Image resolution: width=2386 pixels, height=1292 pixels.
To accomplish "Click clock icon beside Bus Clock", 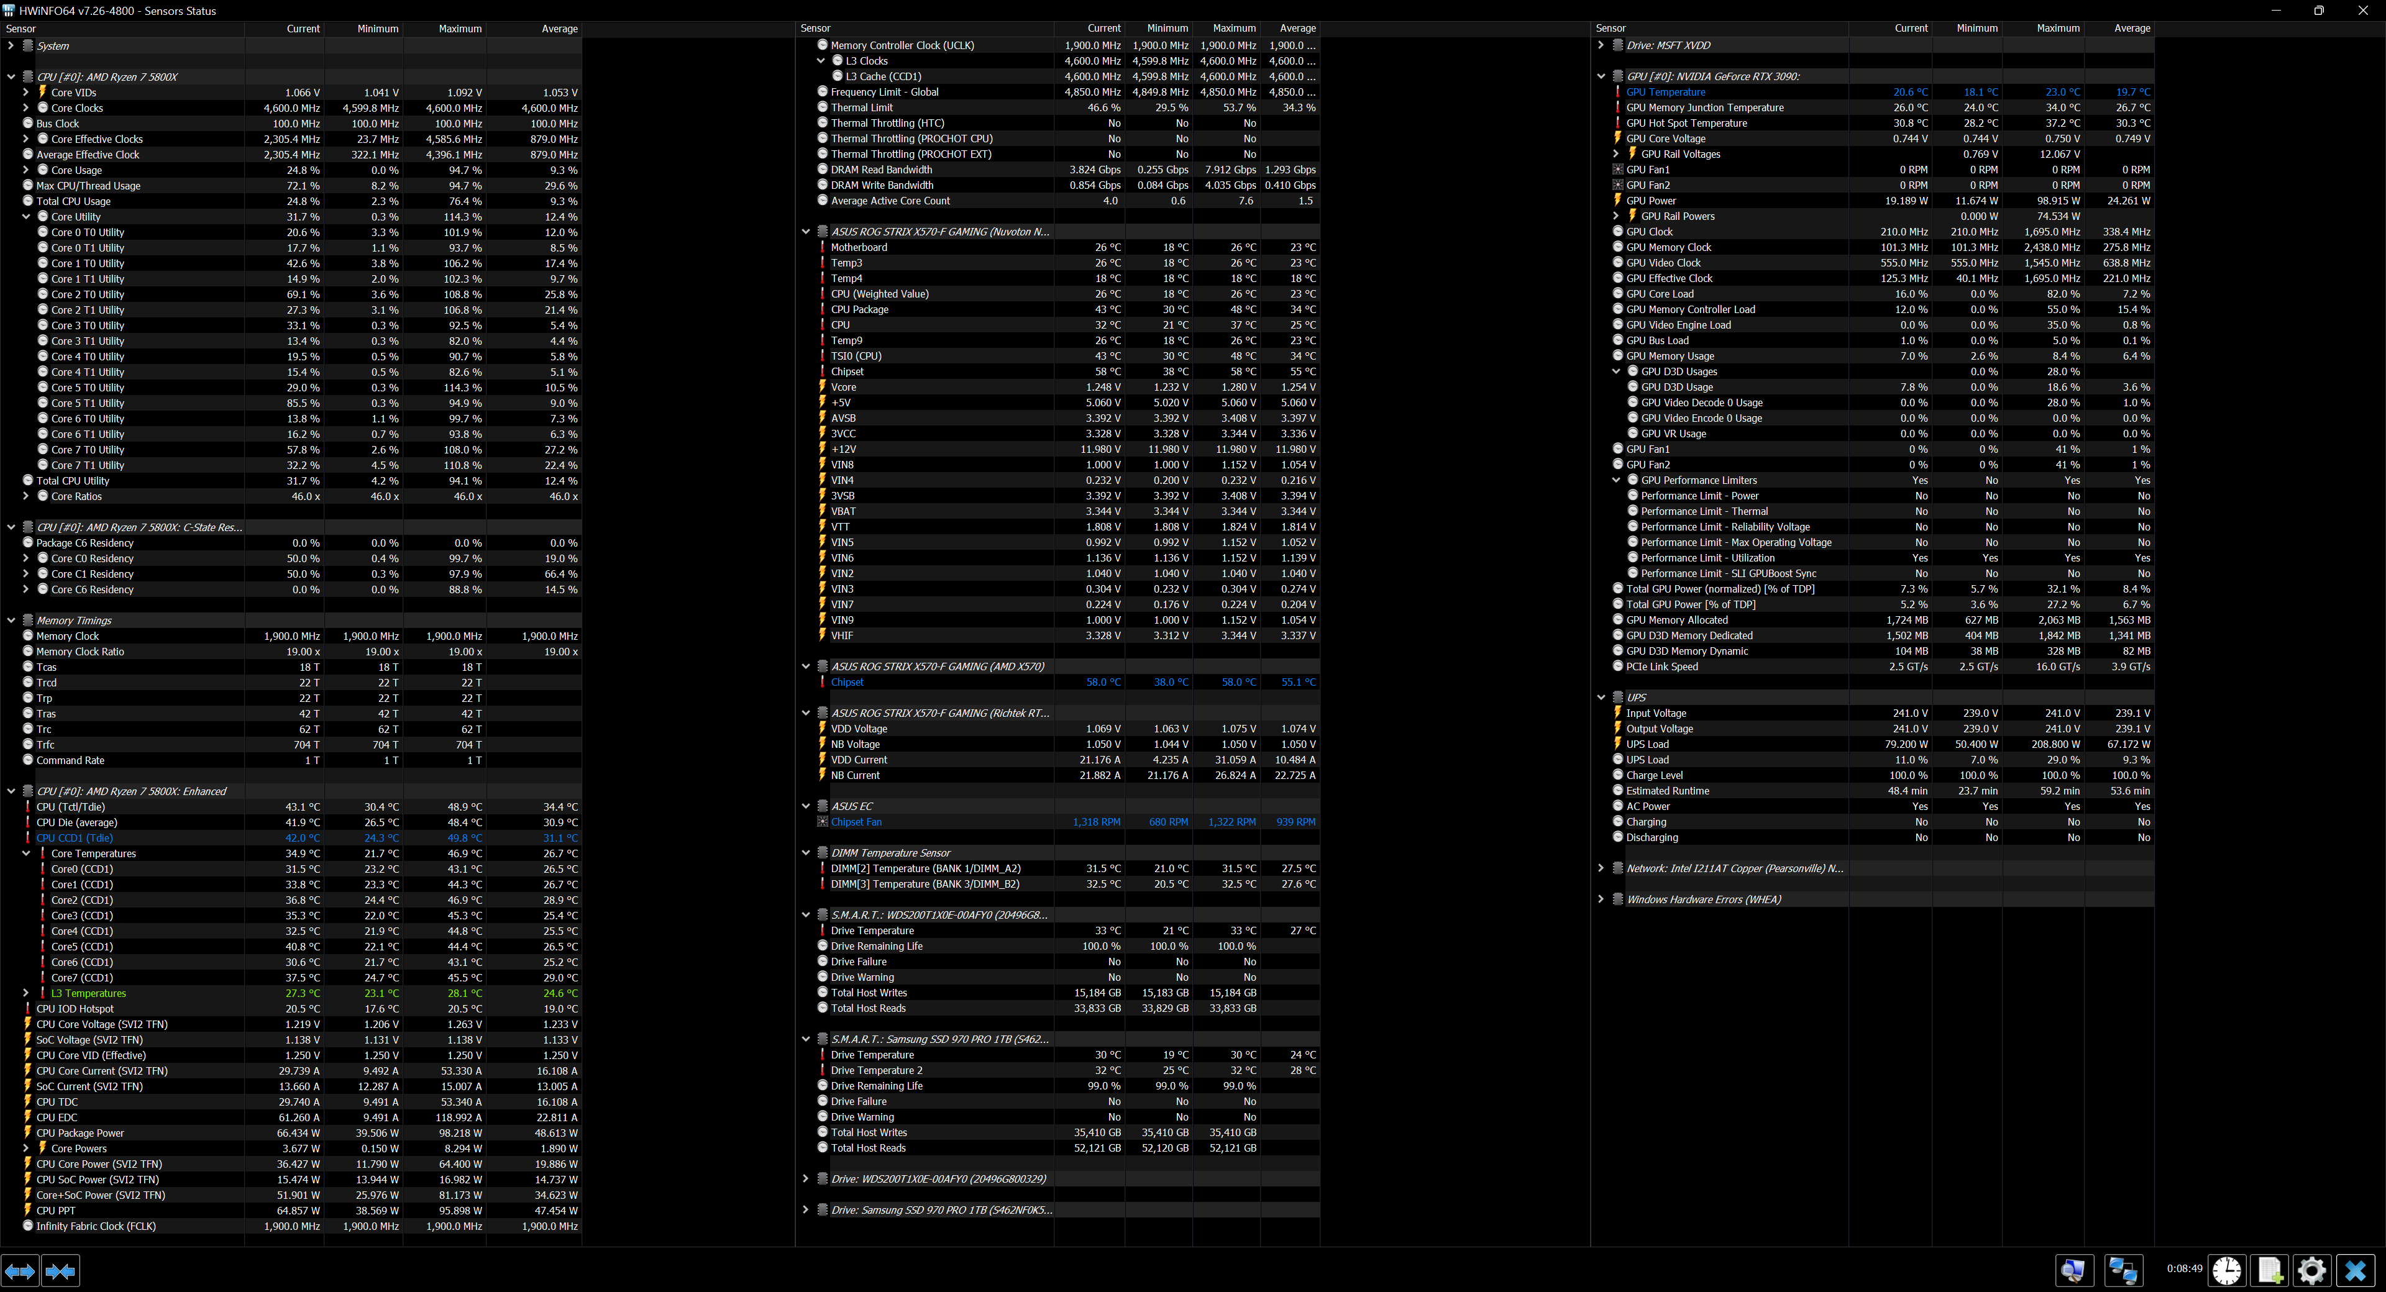I will pyautogui.click(x=28, y=123).
